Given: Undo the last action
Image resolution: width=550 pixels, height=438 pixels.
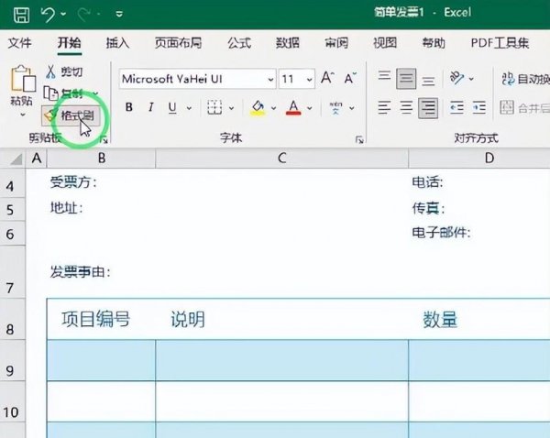Looking at the screenshot, I should 48,15.
